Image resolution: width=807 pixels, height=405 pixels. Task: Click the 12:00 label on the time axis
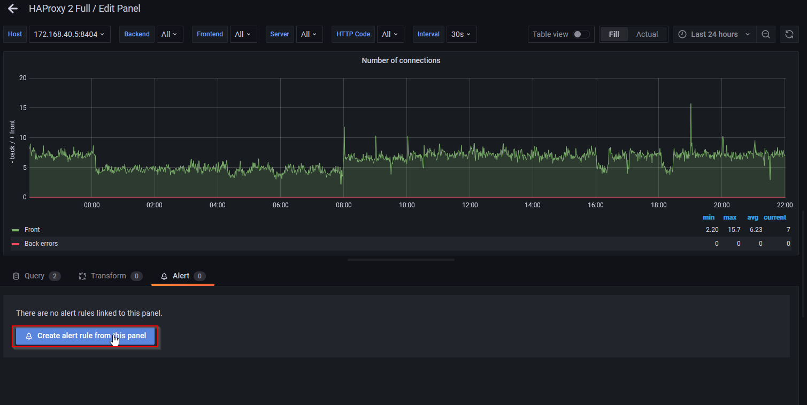470,205
